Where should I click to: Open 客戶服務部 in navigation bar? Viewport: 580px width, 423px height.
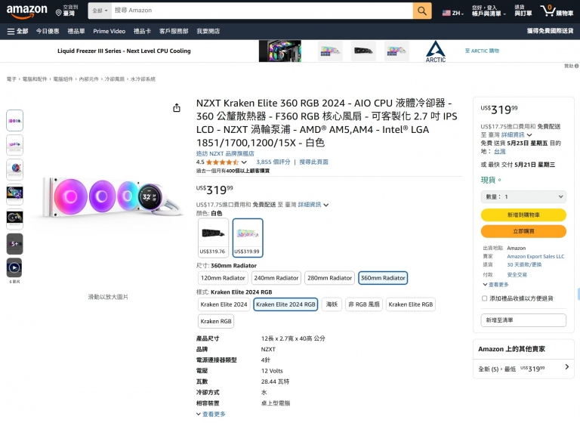point(174,31)
